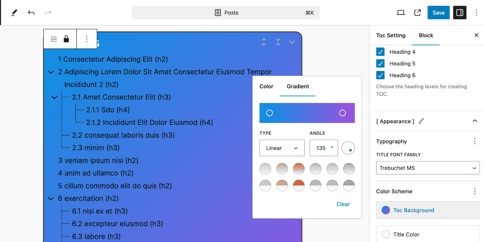Click Clear in the gradient popup

343,204
